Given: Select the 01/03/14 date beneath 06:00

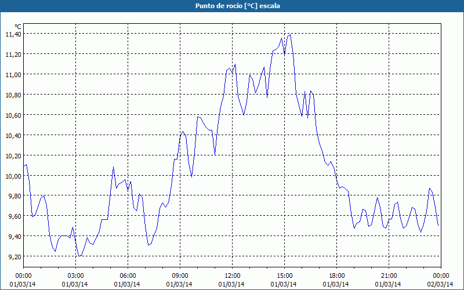Looking at the screenshot, I should 127,284.
